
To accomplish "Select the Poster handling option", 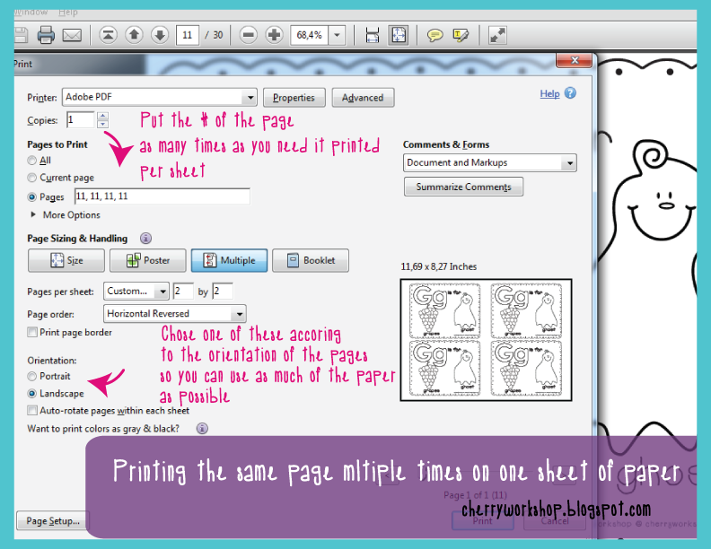I will pyautogui.click(x=148, y=260).
